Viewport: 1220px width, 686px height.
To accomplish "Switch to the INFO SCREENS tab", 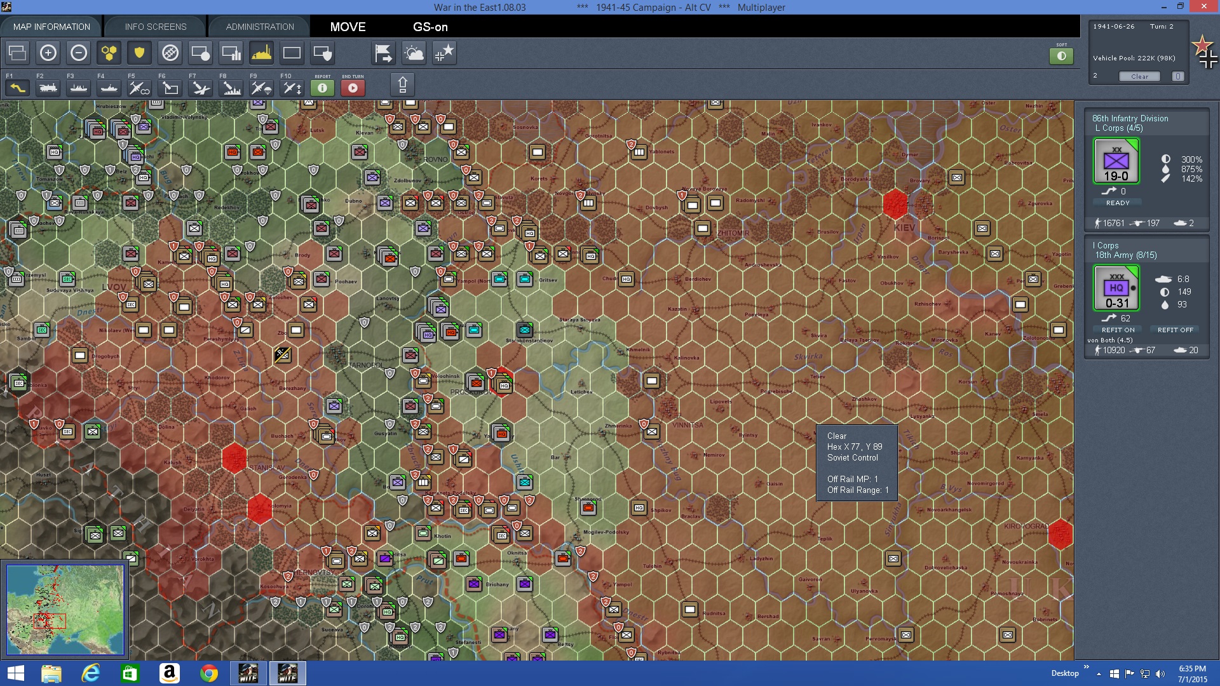I will coord(156,27).
